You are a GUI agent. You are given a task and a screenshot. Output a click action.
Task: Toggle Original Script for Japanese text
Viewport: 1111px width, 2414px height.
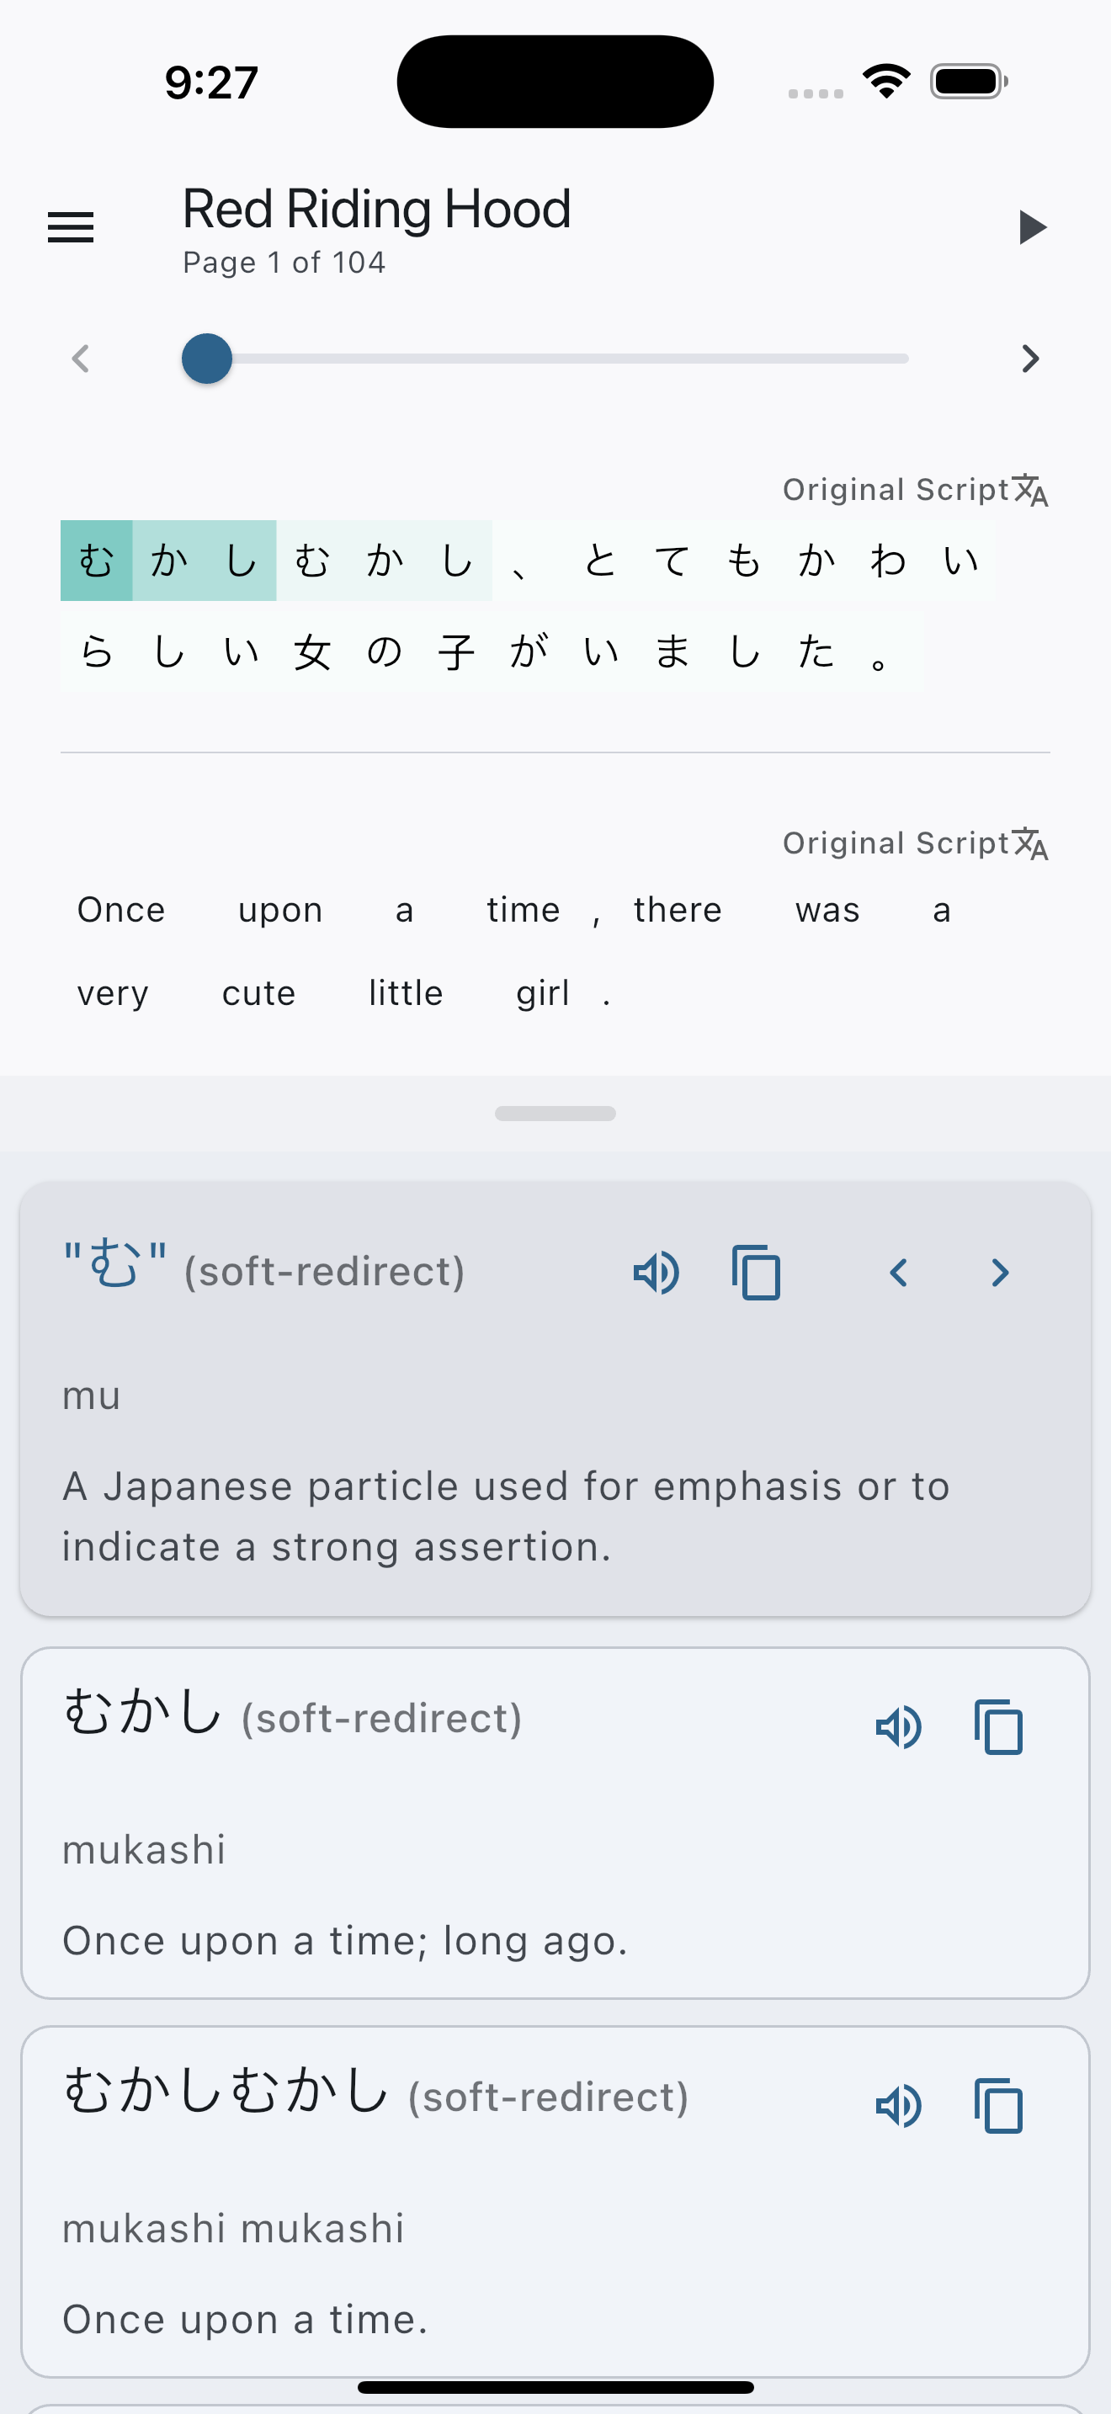[915, 489]
